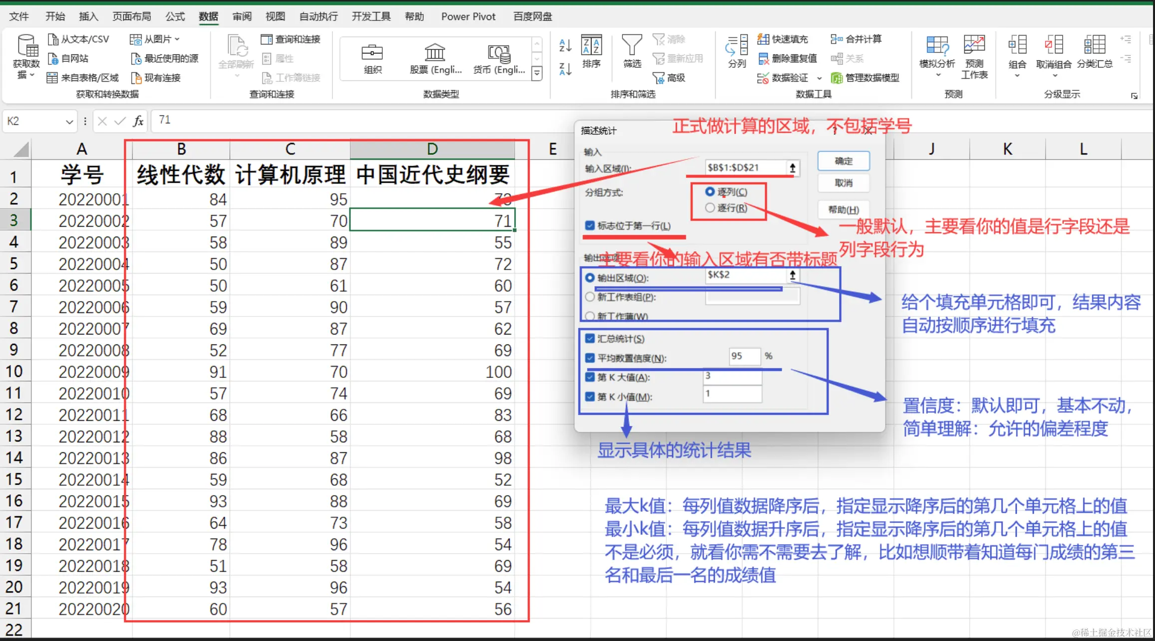Open the 视图 ribbon tab
Screen dimensions: 1155x641
tap(275, 16)
